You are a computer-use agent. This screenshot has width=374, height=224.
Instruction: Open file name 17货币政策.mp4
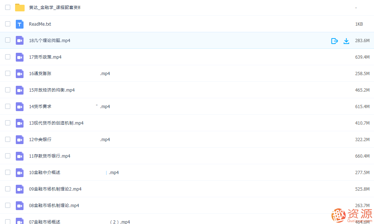(x=45, y=57)
